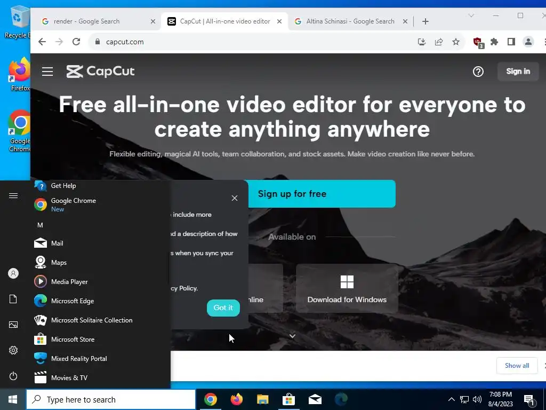Open the notification center icon
Image resolution: width=546 pixels, height=410 pixels.
click(529, 400)
